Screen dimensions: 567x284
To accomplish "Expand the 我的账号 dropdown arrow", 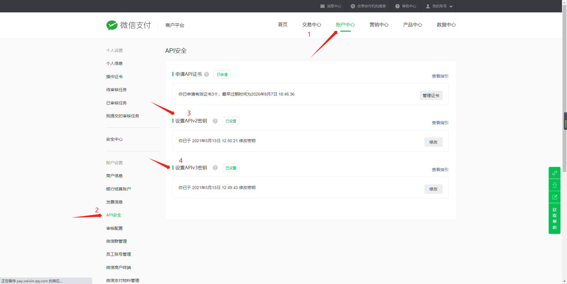I will (451, 6).
